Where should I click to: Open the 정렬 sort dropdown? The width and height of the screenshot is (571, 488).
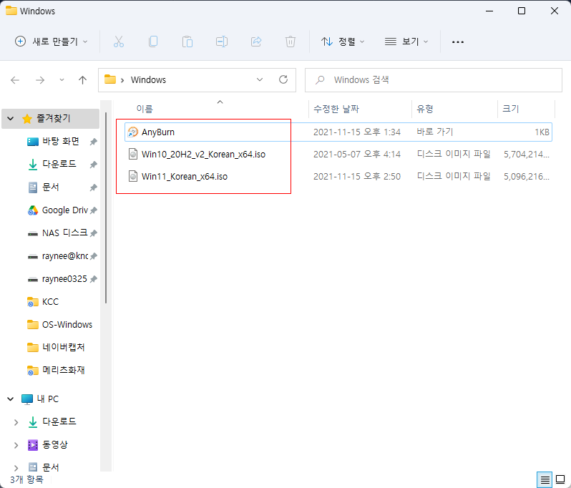click(343, 42)
